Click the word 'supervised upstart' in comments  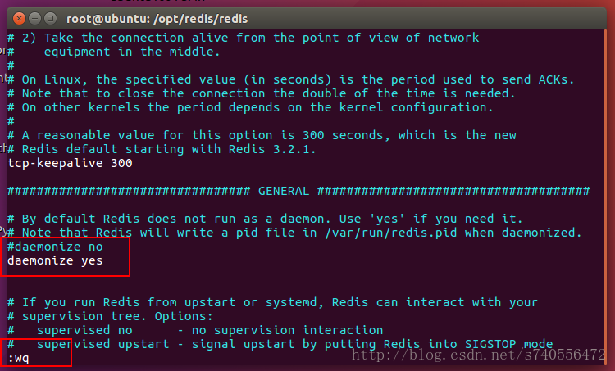(x=102, y=344)
